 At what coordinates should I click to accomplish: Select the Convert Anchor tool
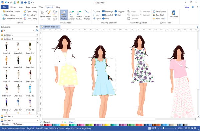click(x=87, y=15)
